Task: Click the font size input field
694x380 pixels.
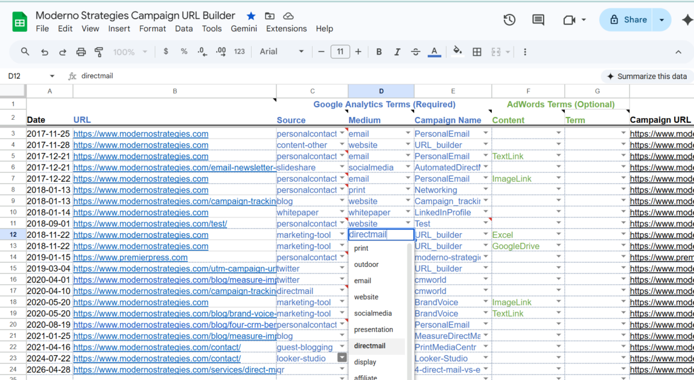Action: pos(340,52)
